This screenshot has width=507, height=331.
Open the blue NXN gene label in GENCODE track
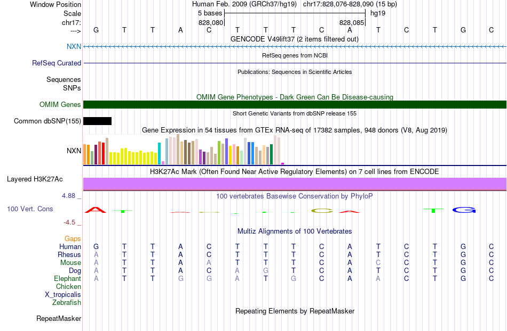[74, 46]
